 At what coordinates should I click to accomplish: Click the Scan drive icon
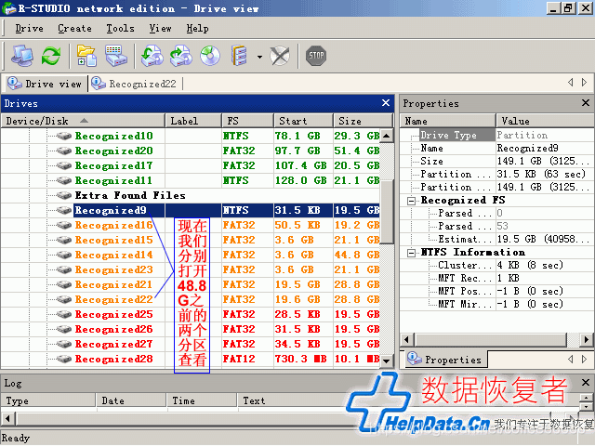pyautogui.click(x=115, y=56)
